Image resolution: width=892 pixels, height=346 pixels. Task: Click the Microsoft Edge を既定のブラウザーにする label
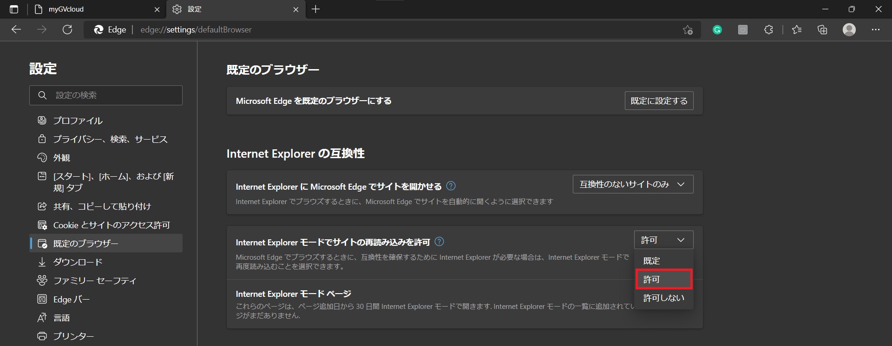point(314,101)
